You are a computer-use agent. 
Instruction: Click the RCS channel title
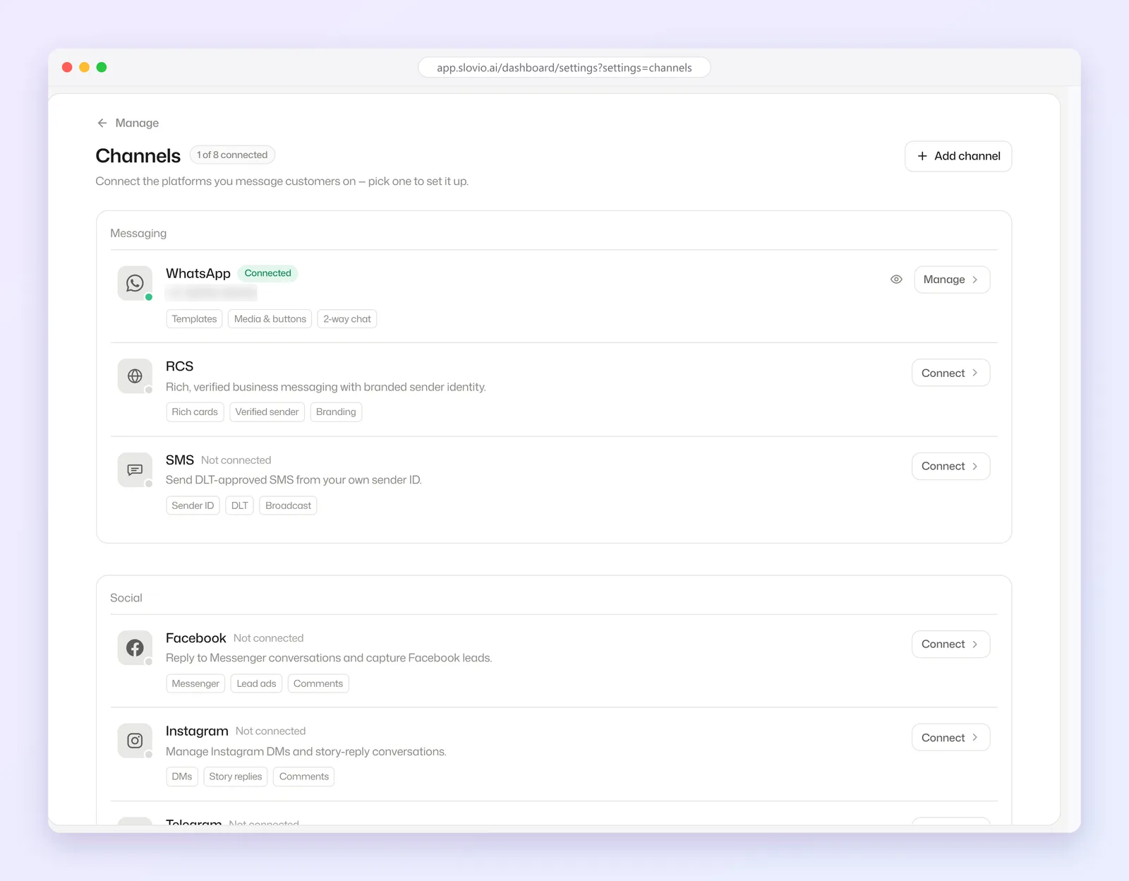(x=179, y=366)
